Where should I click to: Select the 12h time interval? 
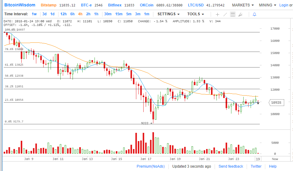tap(63, 14)
